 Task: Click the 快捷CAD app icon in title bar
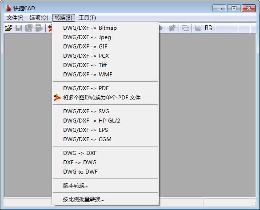pos(8,8)
